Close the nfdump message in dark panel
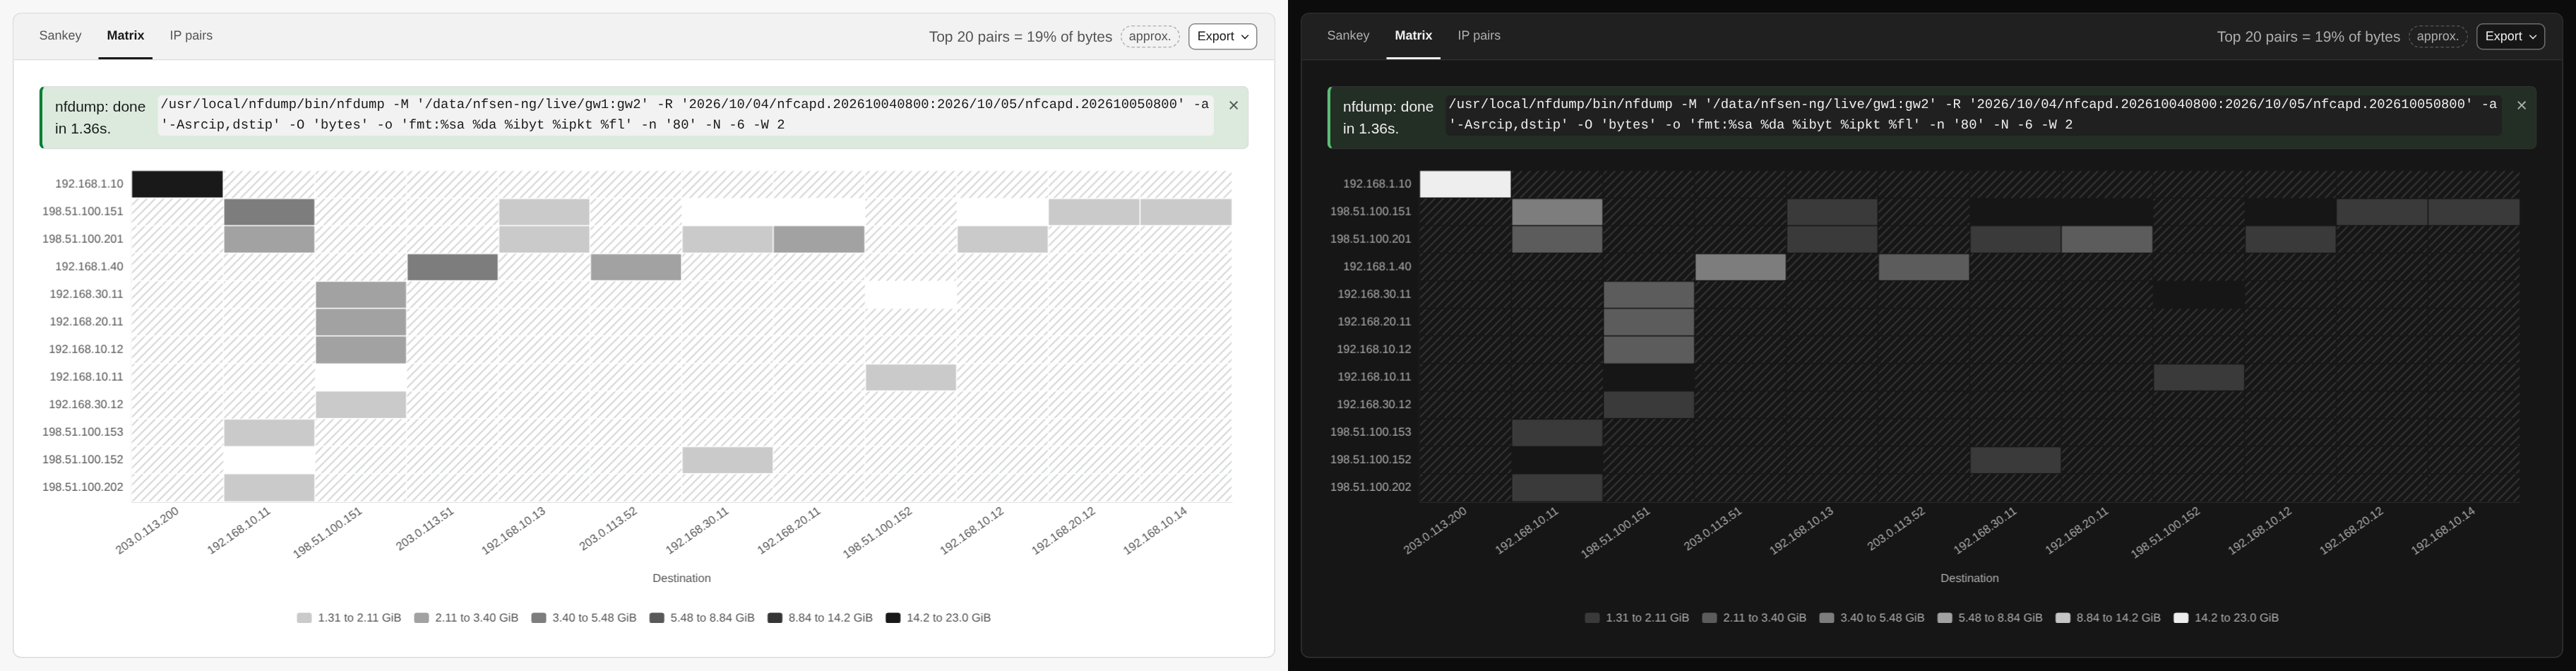Image resolution: width=2576 pixels, height=671 pixels. pos(2521,105)
